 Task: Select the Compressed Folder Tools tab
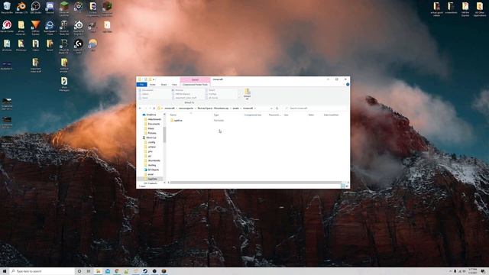[195, 85]
